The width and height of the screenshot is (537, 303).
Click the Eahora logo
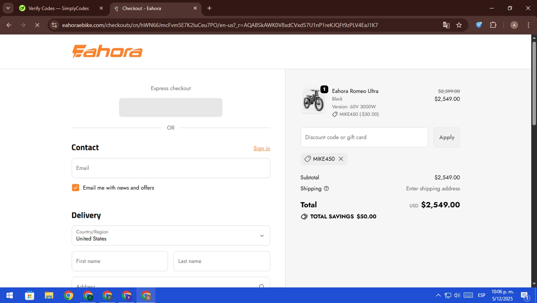pyautogui.click(x=107, y=52)
